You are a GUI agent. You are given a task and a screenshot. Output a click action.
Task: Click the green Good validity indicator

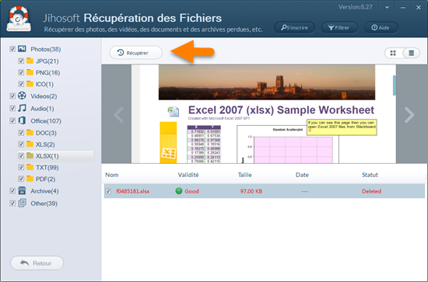[x=179, y=191]
